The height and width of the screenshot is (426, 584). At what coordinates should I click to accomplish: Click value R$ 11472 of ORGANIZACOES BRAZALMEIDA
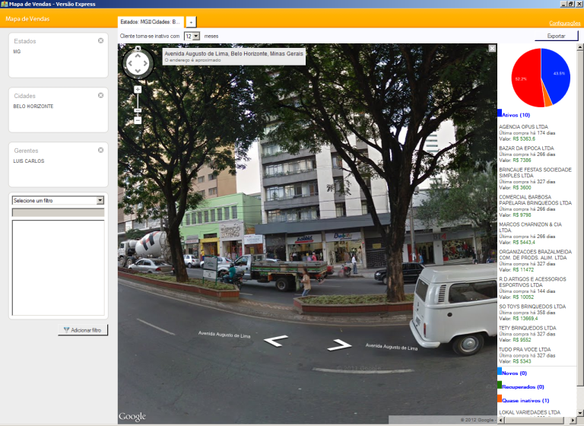(x=523, y=270)
